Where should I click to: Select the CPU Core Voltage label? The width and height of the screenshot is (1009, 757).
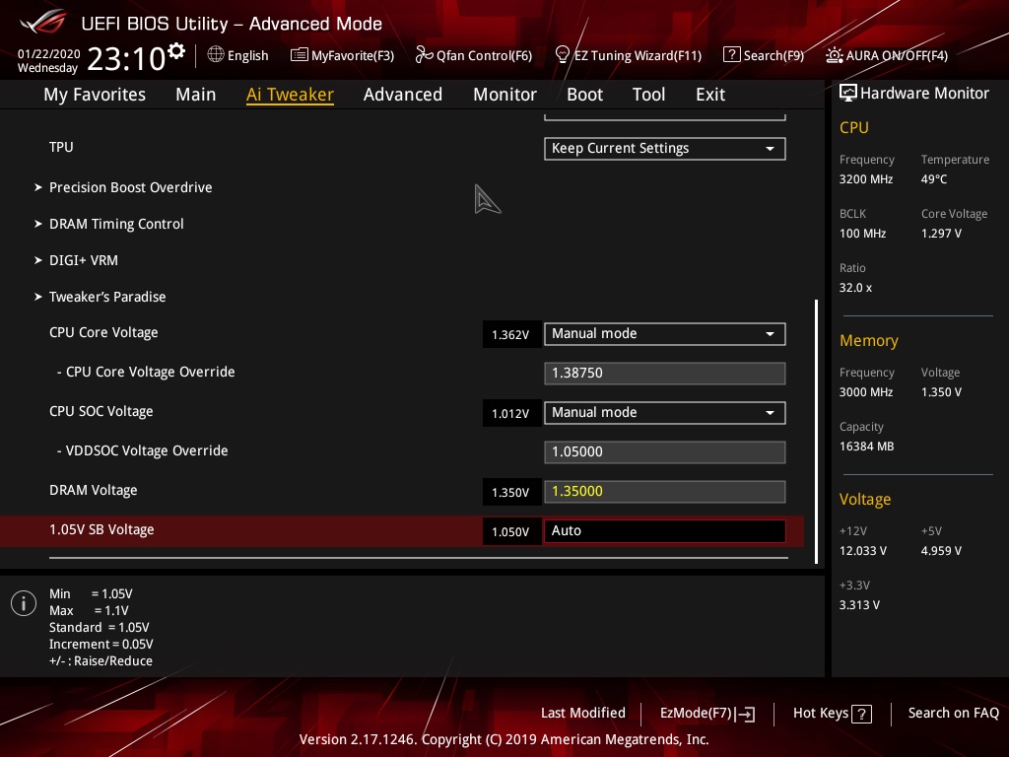point(103,333)
